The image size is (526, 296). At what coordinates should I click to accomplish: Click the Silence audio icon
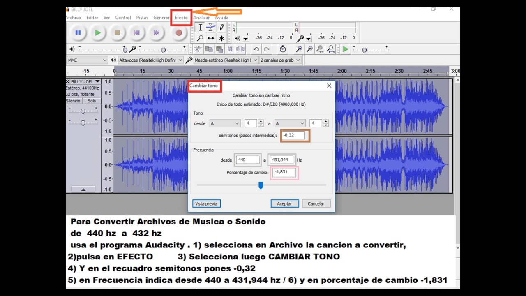pyautogui.click(x=241, y=49)
